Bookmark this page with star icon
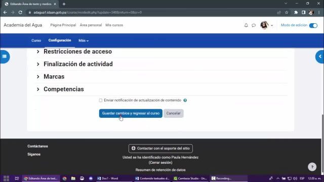The image size is (324, 182). pyautogui.click(x=287, y=12)
